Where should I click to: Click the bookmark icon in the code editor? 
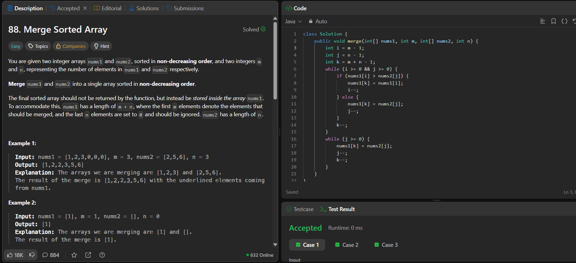[x=554, y=21]
